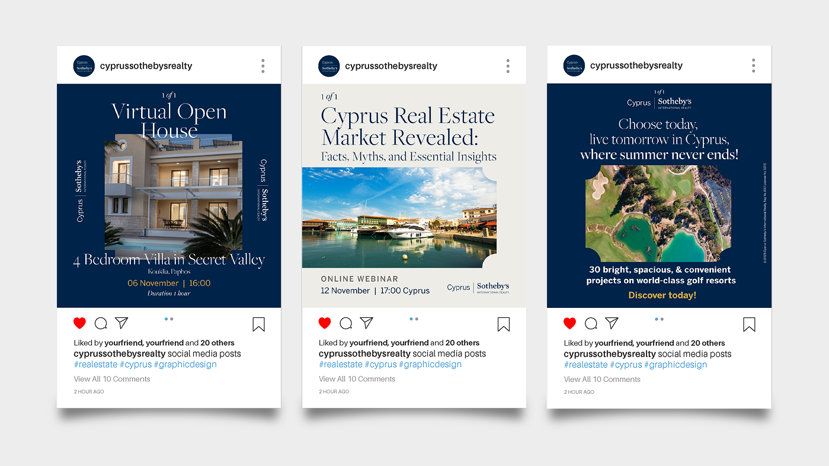The width and height of the screenshot is (829, 466).
Task: Bookmark the golf resorts post
Action: [749, 324]
